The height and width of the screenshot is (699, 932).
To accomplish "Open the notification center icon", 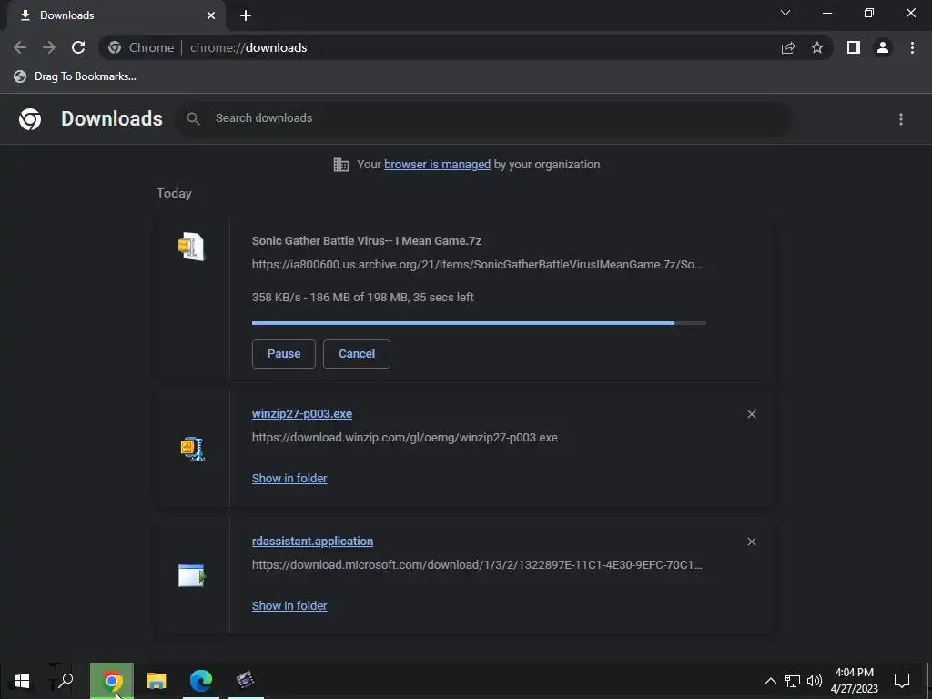I will coord(902,681).
